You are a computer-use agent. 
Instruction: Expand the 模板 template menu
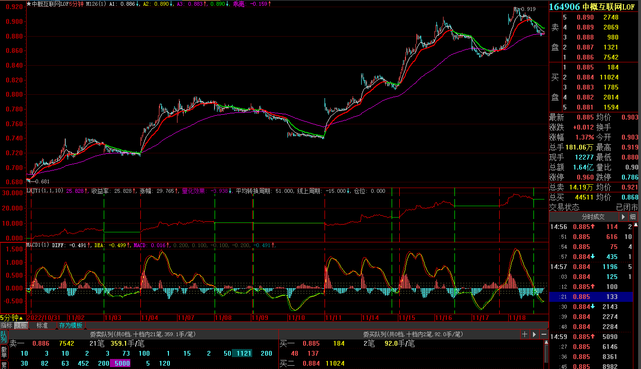coord(21,326)
